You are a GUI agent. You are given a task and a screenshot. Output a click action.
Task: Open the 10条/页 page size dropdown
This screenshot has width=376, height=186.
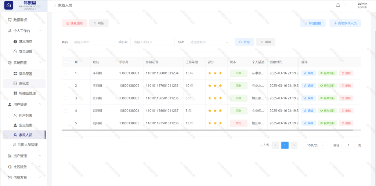tap(314, 145)
